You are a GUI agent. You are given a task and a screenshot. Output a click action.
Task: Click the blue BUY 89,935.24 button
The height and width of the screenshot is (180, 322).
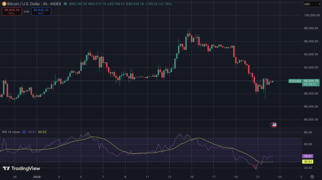pos(41,12)
